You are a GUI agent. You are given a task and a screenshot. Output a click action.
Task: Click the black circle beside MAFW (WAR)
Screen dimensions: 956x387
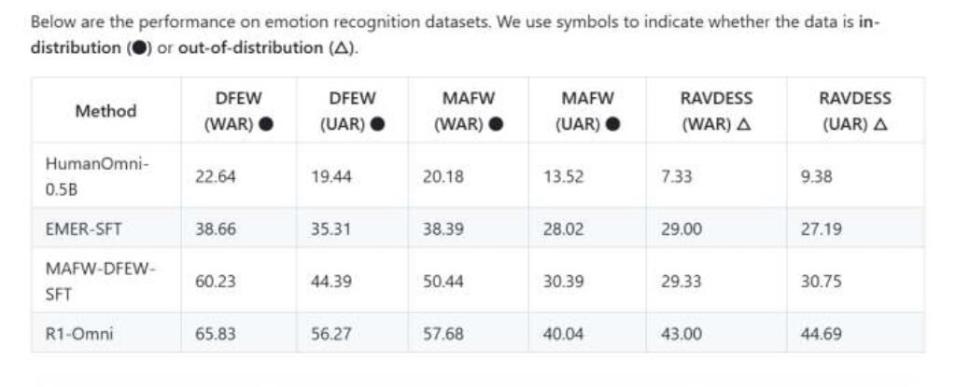pyautogui.click(x=497, y=124)
